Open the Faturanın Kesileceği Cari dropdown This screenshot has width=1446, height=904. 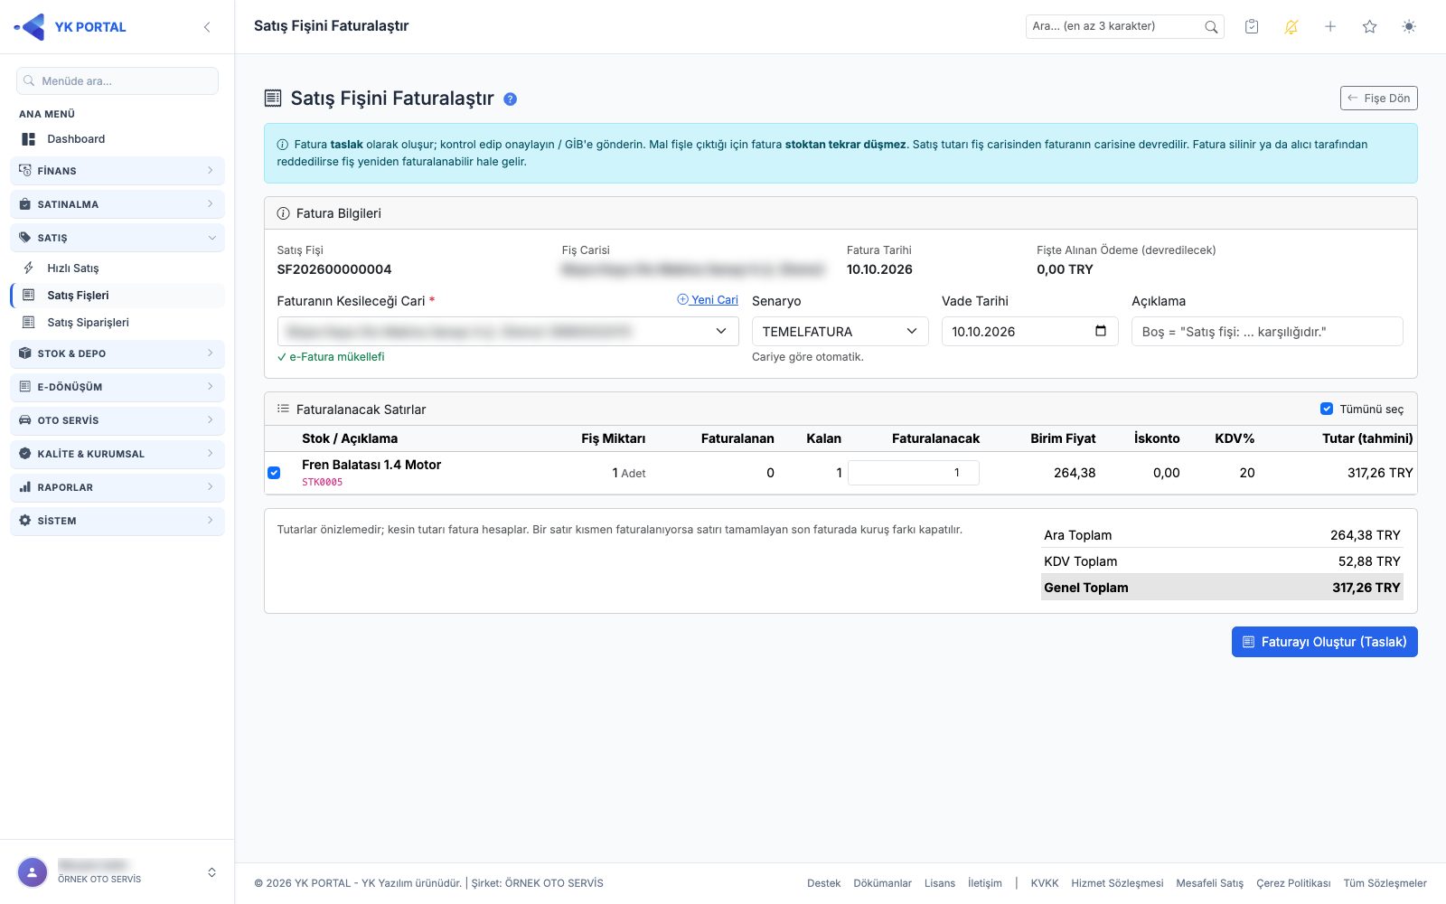(x=508, y=332)
